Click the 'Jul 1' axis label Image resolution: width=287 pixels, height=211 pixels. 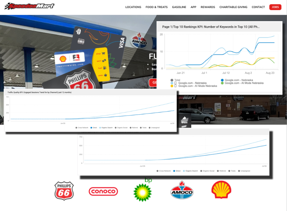[x=204, y=73]
